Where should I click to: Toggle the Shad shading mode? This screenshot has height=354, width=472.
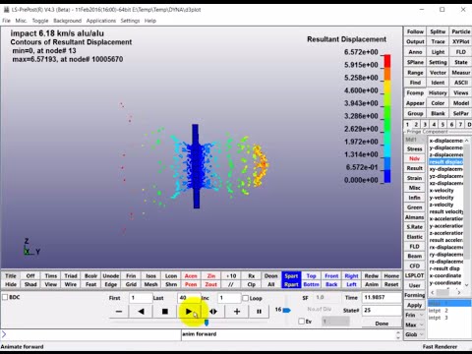[30, 284]
